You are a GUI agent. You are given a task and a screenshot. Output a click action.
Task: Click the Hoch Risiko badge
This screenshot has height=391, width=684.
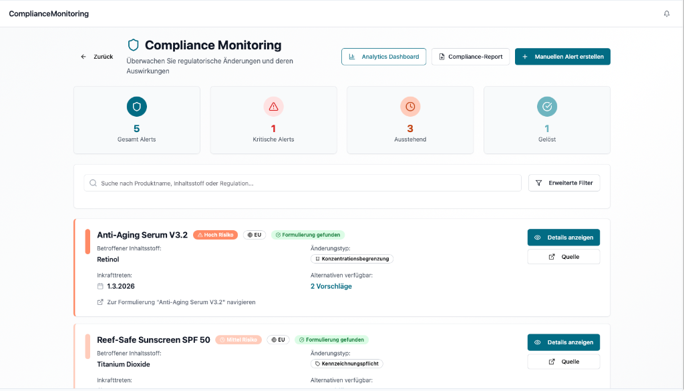(x=215, y=235)
